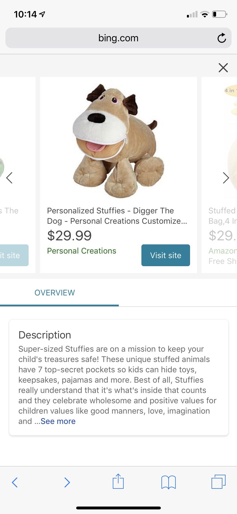Go back in Safari history

15,482
